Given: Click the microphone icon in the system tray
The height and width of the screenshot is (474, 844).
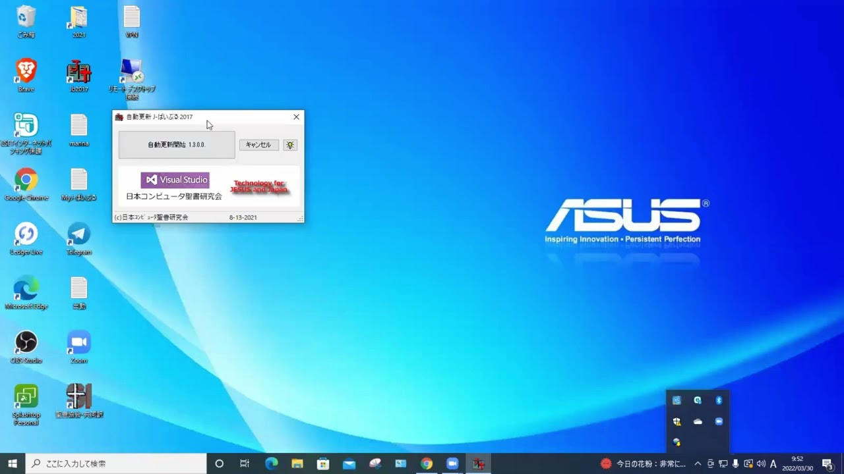Looking at the screenshot, I should [736, 463].
